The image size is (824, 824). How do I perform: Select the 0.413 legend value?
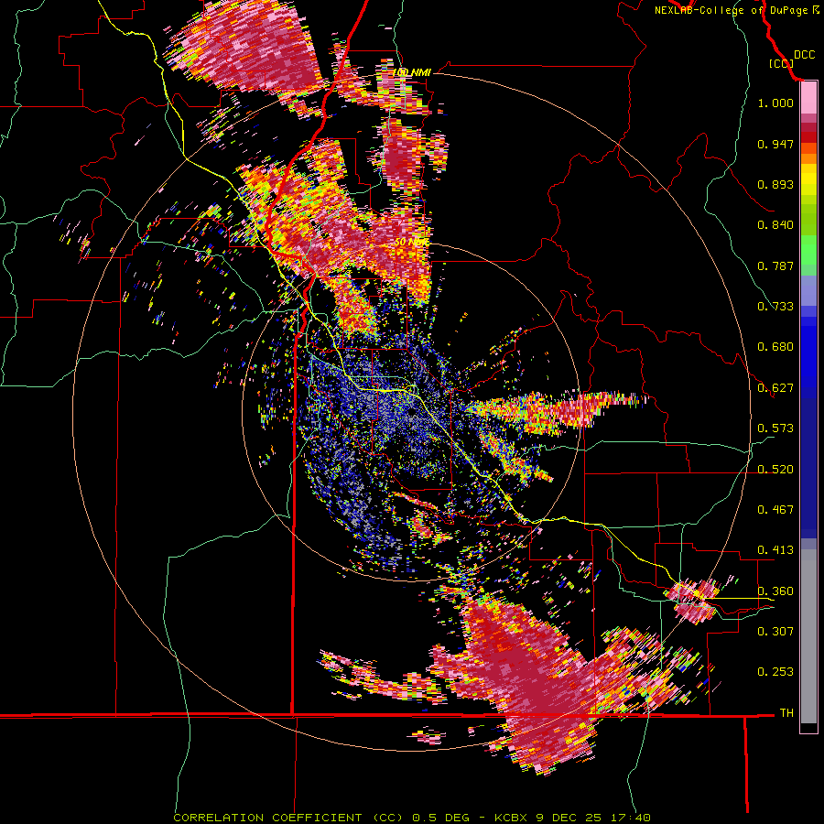click(775, 550)
